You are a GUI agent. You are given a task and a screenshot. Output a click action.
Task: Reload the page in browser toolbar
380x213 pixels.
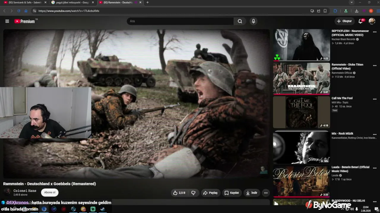pos(19,11)
